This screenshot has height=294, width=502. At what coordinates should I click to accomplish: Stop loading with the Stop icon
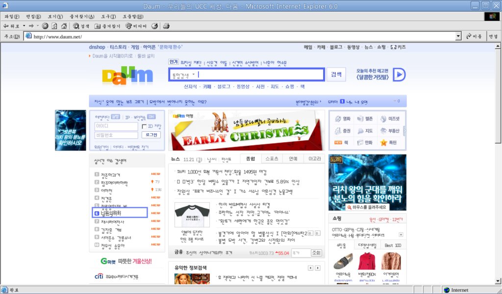click(45, 26)
